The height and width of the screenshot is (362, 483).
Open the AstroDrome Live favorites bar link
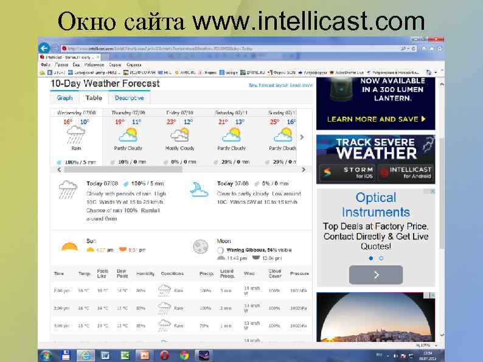347,72
